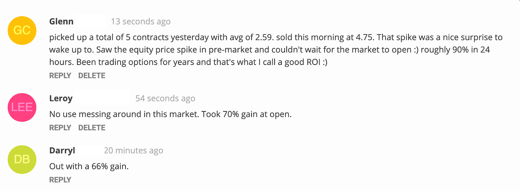Click the '13 seconds ago' timestamp
The width and height of the screenshot is (520, 191).
coord(141,21)
